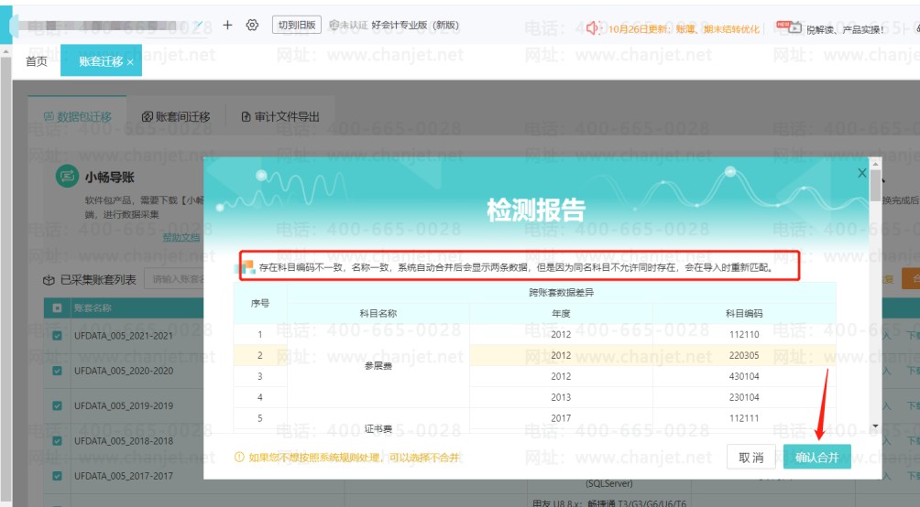The image size is (920, 507).
Task: Click the 230104 subject code cell
Action: (744, 397)
